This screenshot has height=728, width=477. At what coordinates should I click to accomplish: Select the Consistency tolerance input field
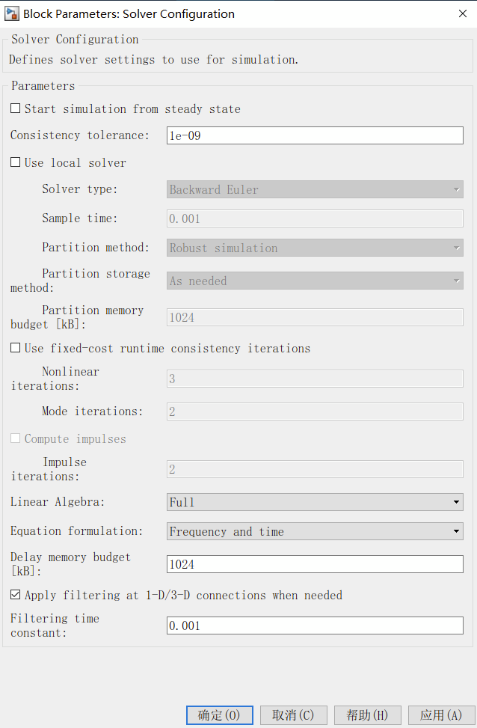coord(314,135)
